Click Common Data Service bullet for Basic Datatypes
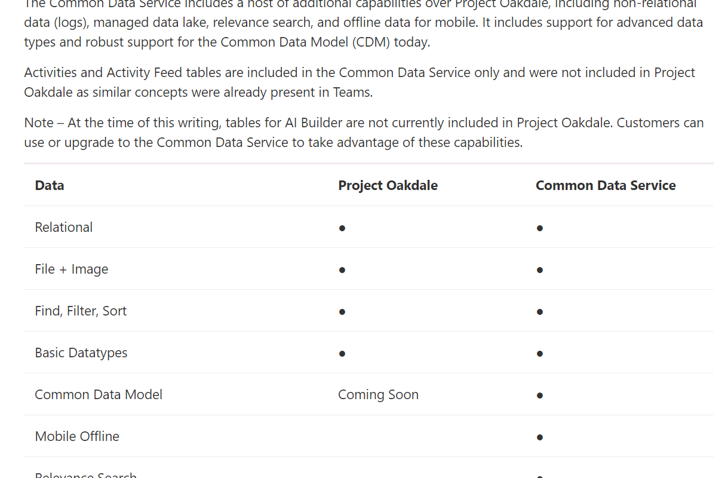 [540, 354]
